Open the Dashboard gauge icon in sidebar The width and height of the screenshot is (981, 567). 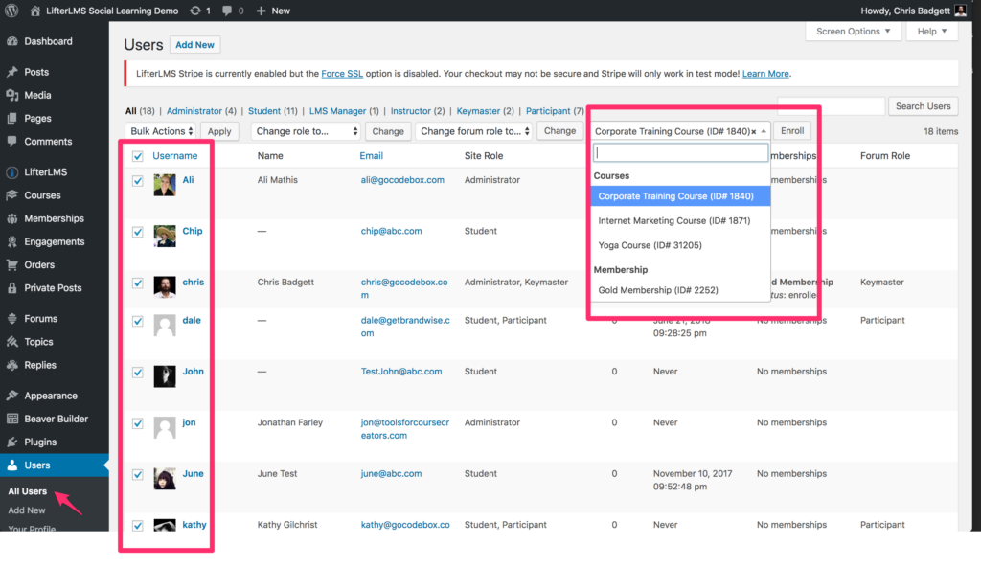pos(12,41)
